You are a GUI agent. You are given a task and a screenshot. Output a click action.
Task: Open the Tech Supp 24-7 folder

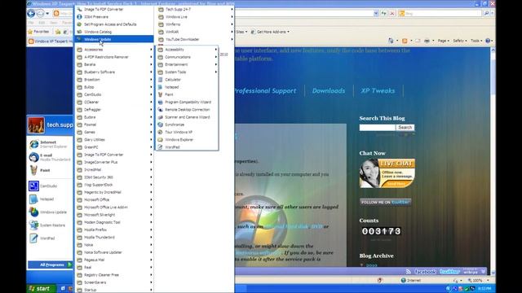point(195,9)
